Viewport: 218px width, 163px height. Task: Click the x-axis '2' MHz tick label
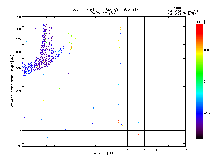[63, 150]
